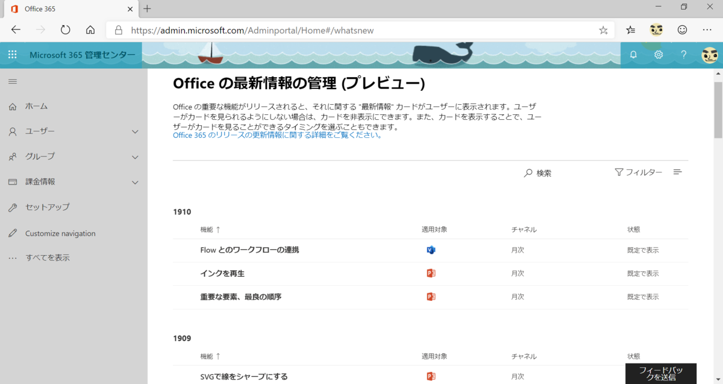Click the Home house icon in sidebar
723x384 pixels.
click(13, 107)
